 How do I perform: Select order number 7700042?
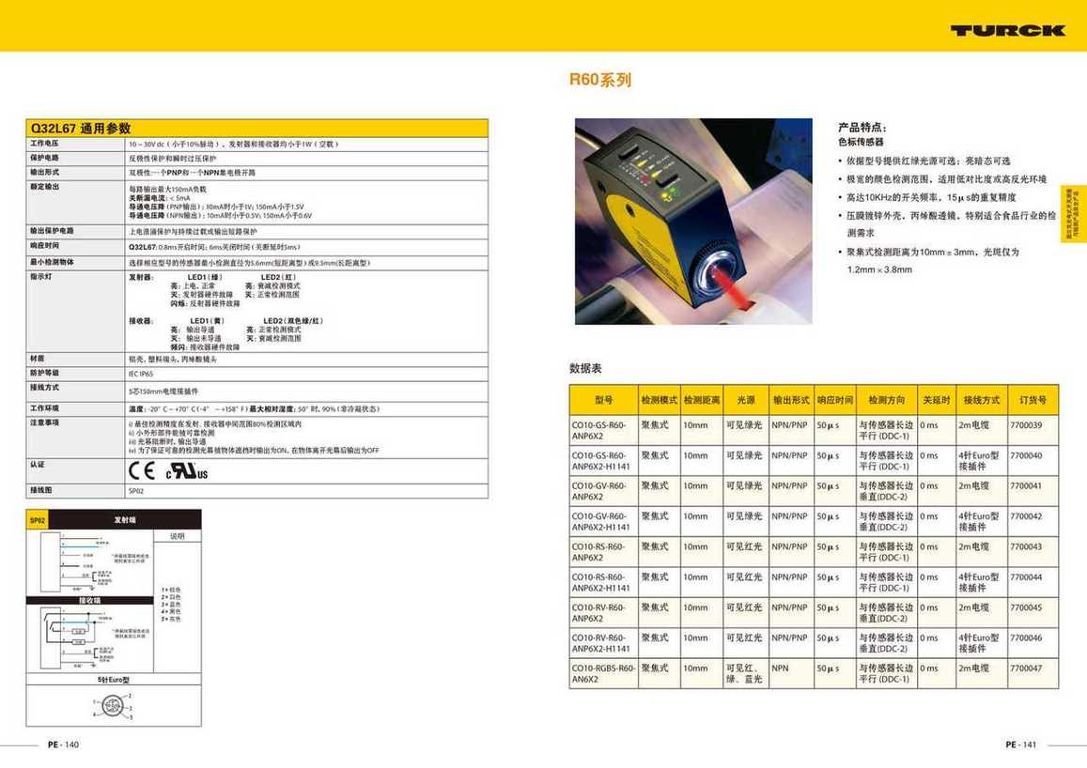click(1026, 516)
